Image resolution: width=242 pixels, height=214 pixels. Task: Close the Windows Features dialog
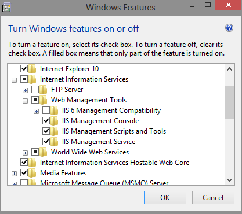click(229, 5)
